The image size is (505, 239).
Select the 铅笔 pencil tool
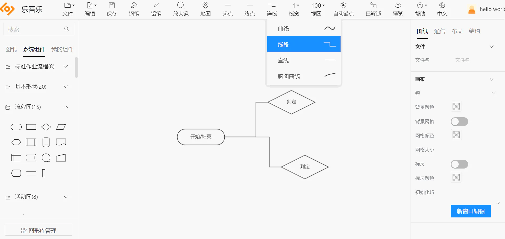click(156, 9)
